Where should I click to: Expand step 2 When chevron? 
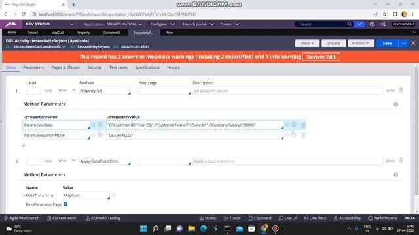tap(73, 161)
